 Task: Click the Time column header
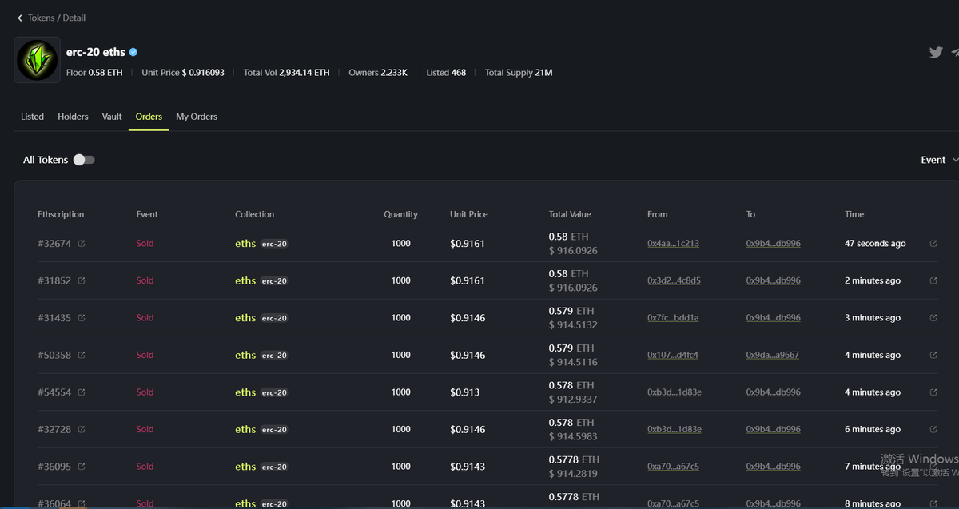point(854,214)
